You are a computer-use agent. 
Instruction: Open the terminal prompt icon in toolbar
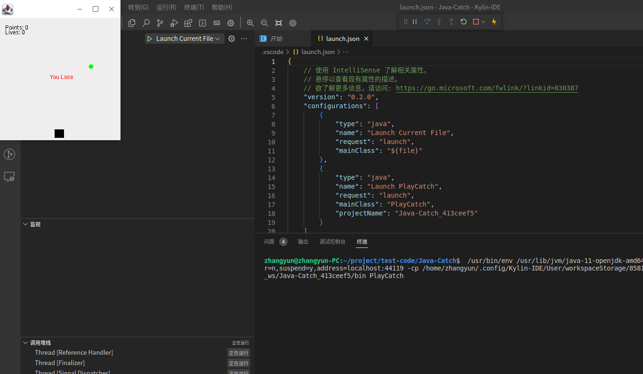(202, 23)
